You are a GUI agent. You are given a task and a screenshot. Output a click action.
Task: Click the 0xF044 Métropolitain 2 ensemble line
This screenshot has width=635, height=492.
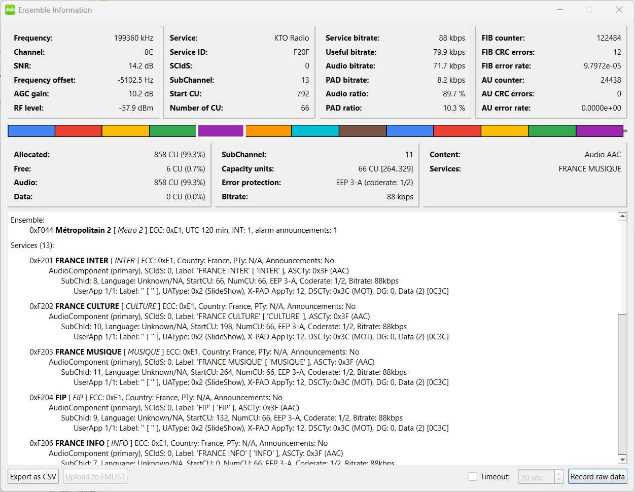point(184,230)
